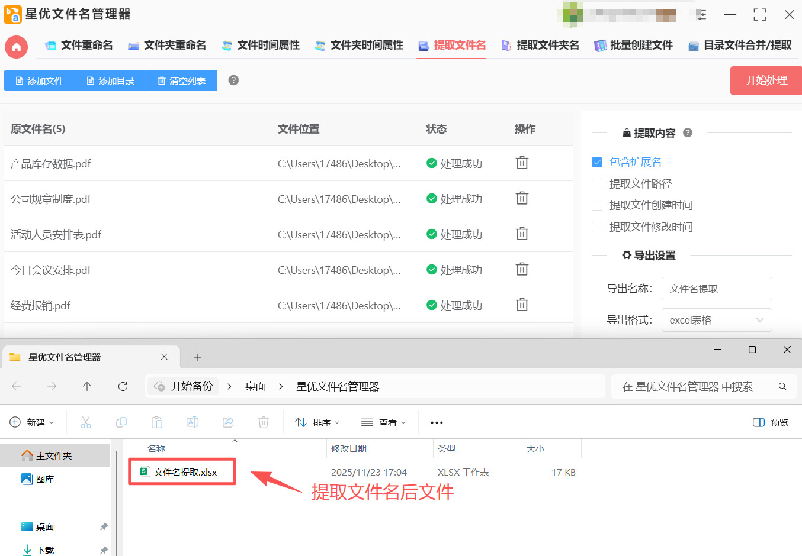
Task: Click the Copy icon in the explorer toolbar
Action: [121, 422]
